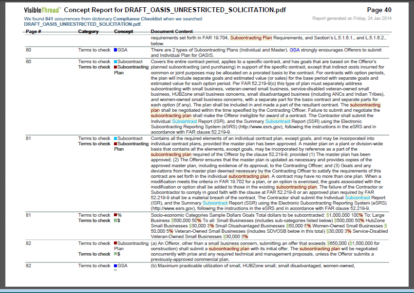The height and width of the screenshot is (293, 414).
Task: Click the 'GSA' concept label in the page 82 row
Action: point(123,266)
